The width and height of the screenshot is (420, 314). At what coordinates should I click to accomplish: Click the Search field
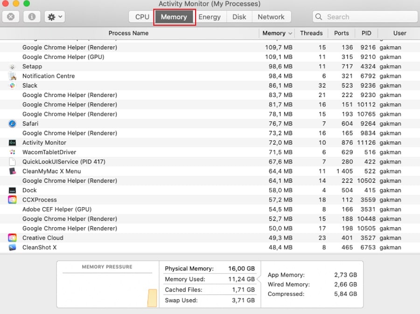point(365,17)
